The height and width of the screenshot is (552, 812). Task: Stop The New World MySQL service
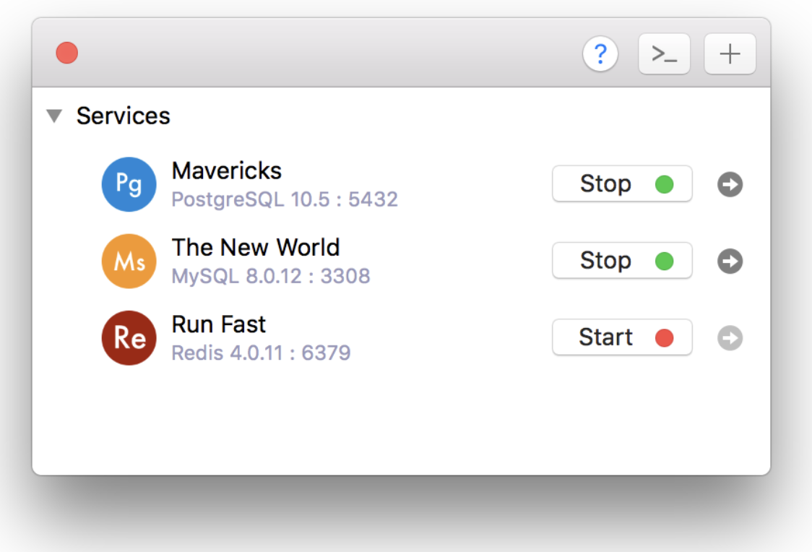click(x=622, y=260)
